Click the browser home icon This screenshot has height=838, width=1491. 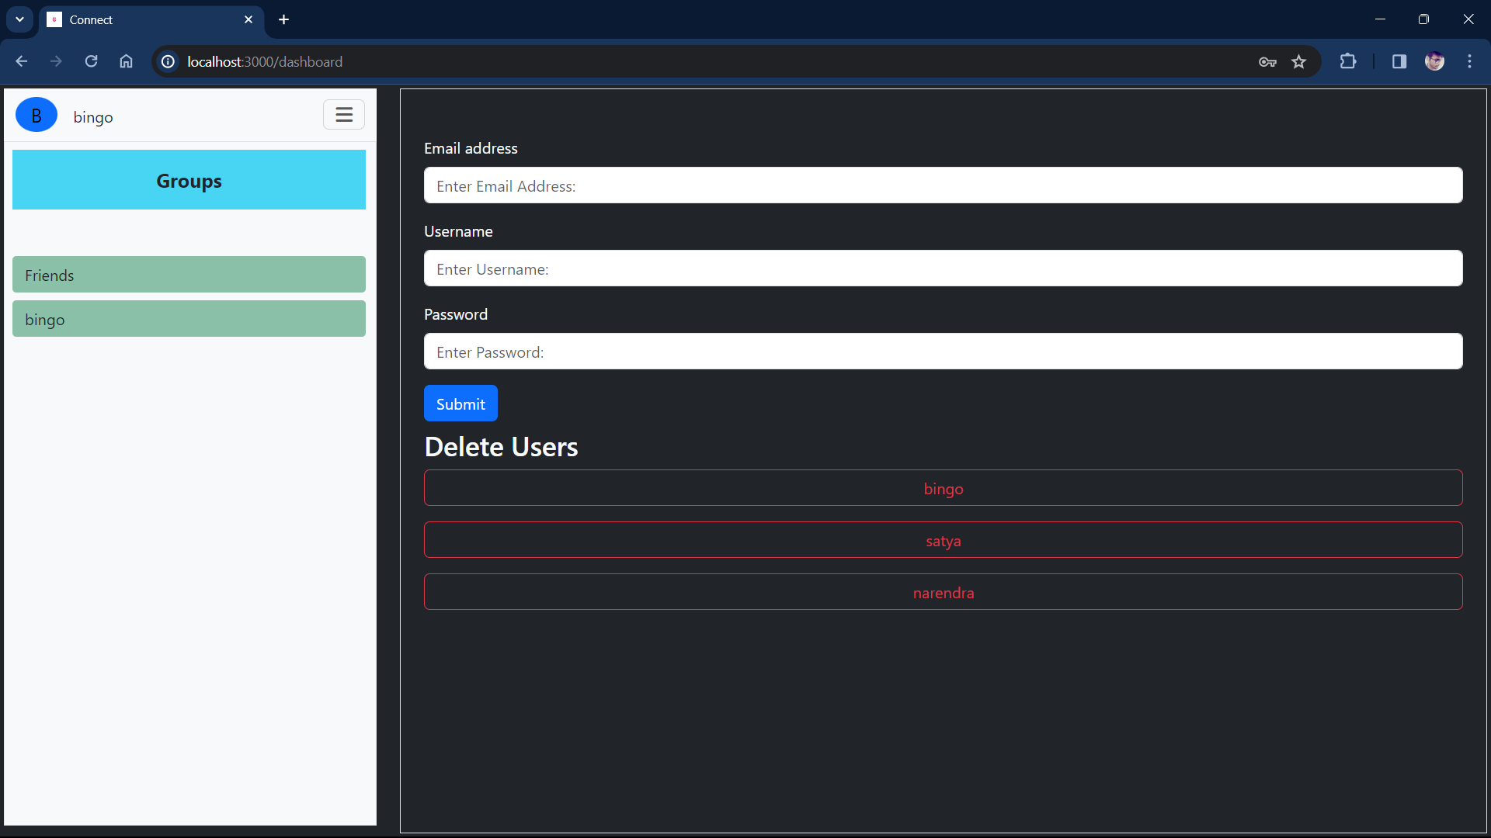point(126,61)
